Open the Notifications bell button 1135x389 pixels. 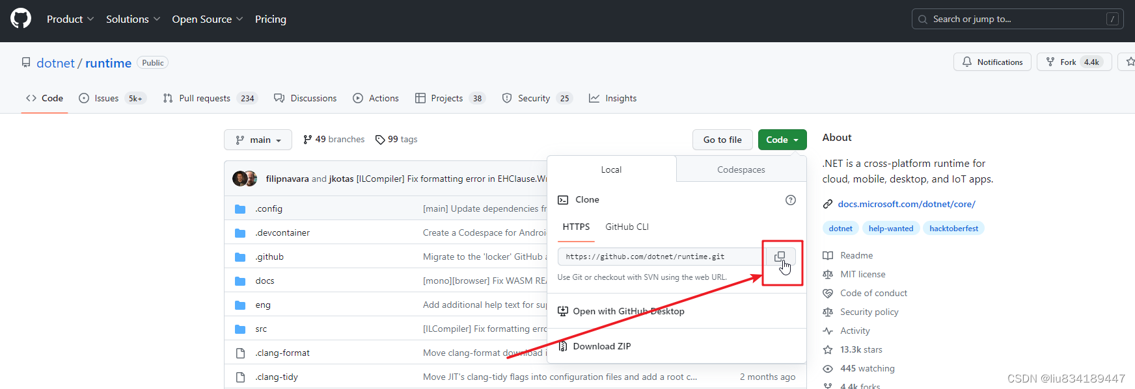pyautogui.click(x=992, y=62)
